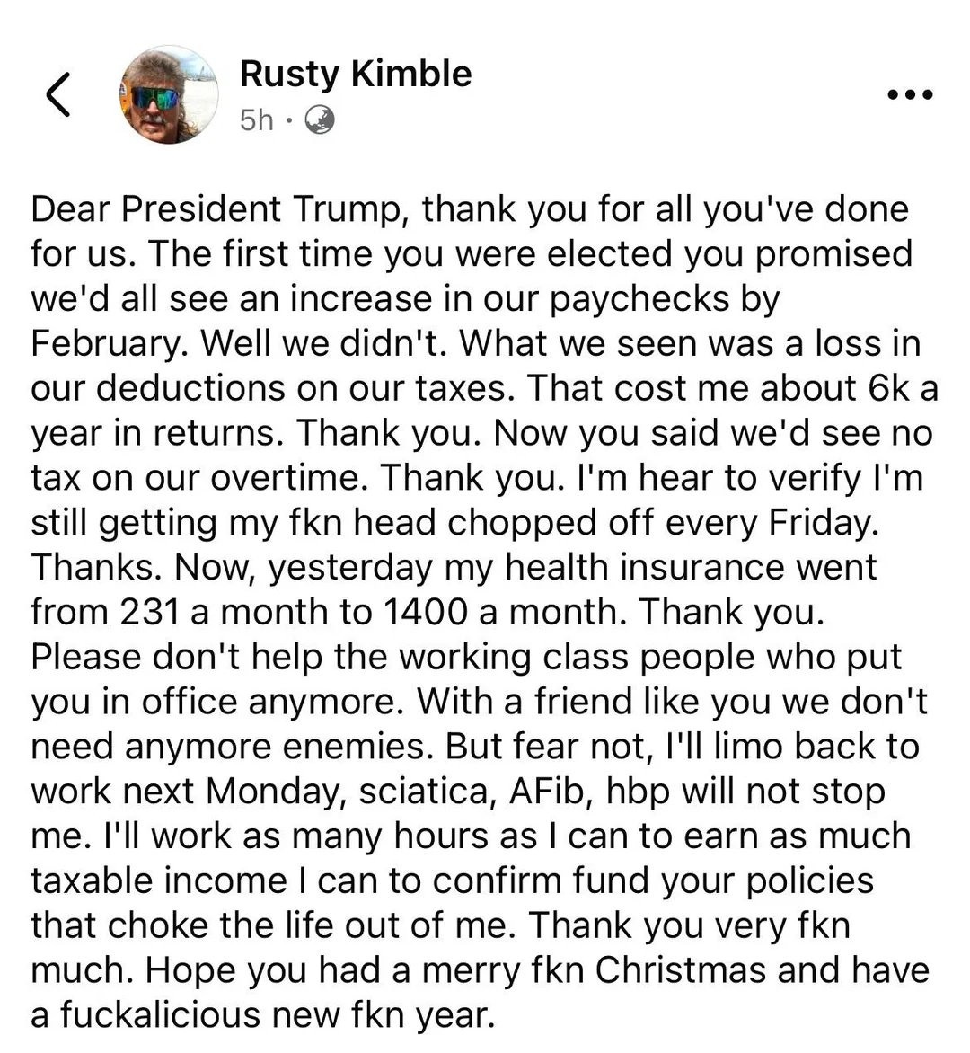Open the circular profile picture
Viewport: 970px width, 1053px height.
click(169, 94)
